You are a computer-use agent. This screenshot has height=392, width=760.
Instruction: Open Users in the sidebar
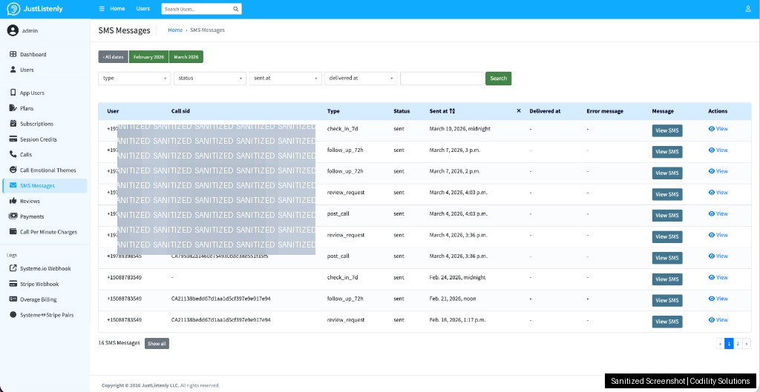27,70
